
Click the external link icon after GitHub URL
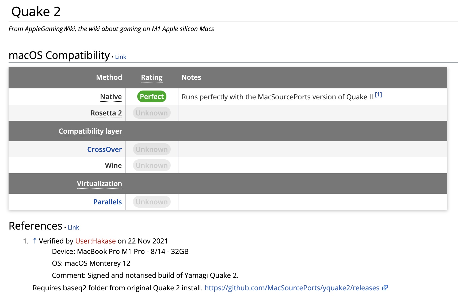[385, 288]
